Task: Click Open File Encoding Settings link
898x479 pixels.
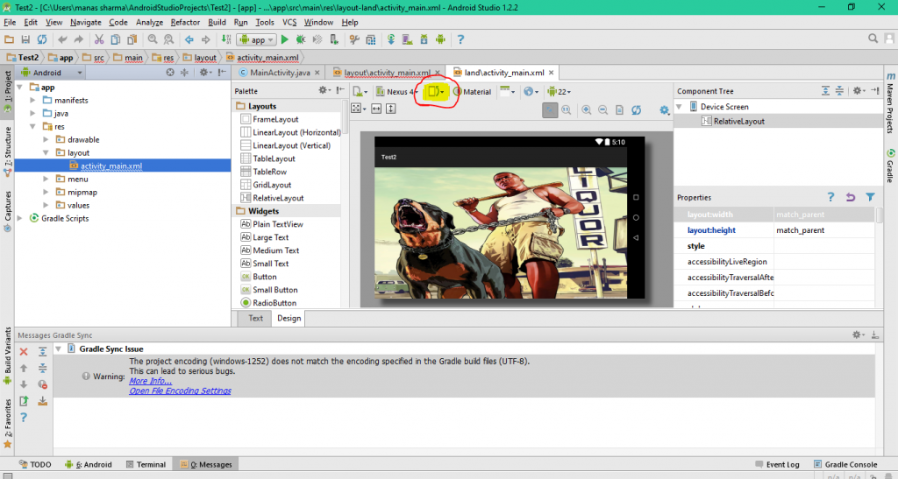Action: 181,391
